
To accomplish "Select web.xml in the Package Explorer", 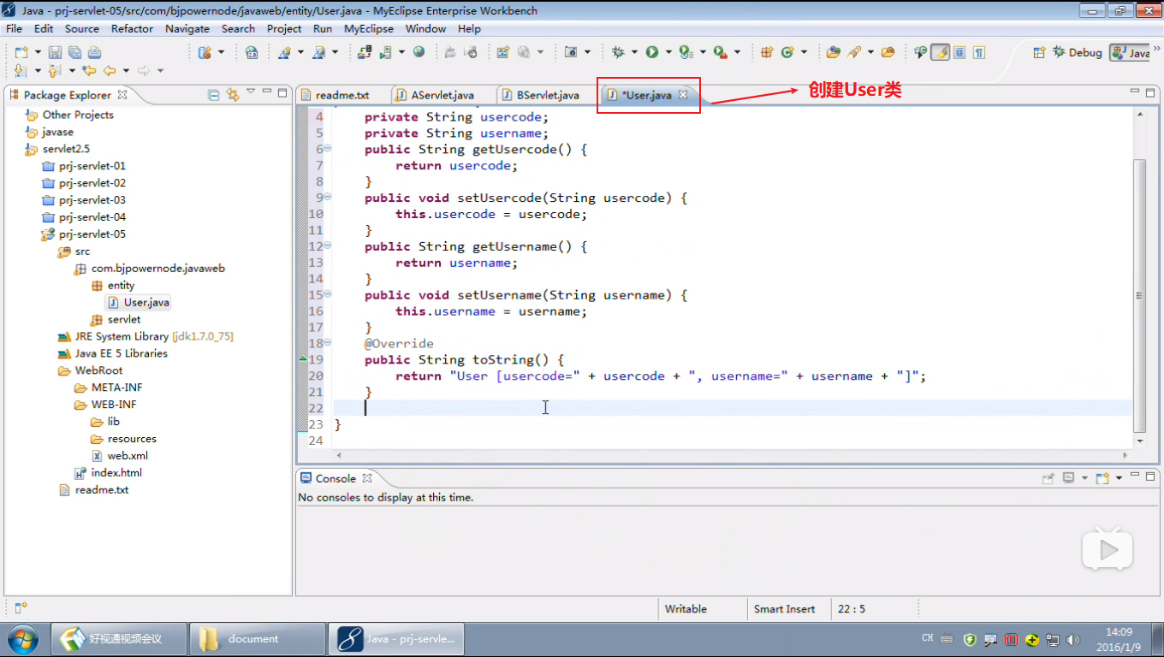I will 128,456.
